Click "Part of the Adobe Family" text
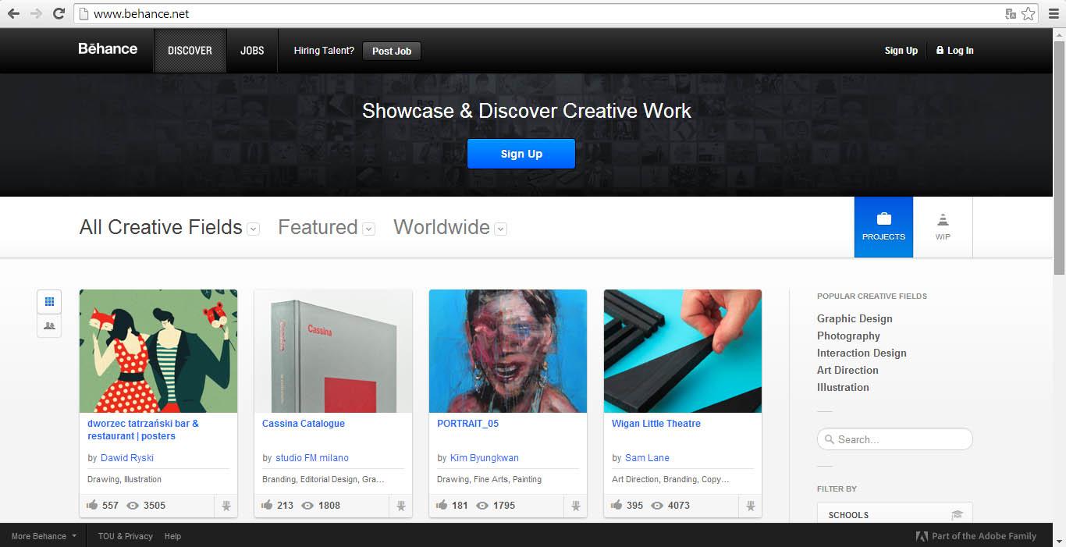 (x=984, y=536)
